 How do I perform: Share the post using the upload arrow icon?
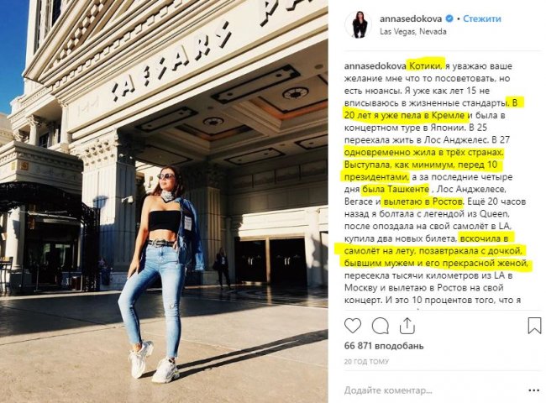(407, 326)
